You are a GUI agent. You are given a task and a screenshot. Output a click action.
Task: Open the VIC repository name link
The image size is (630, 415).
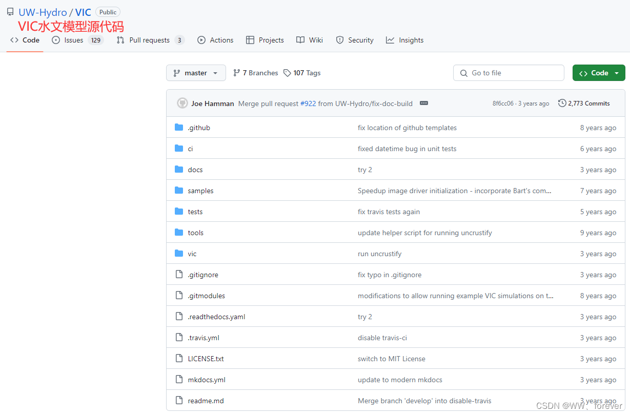click(x=83, y=12)
